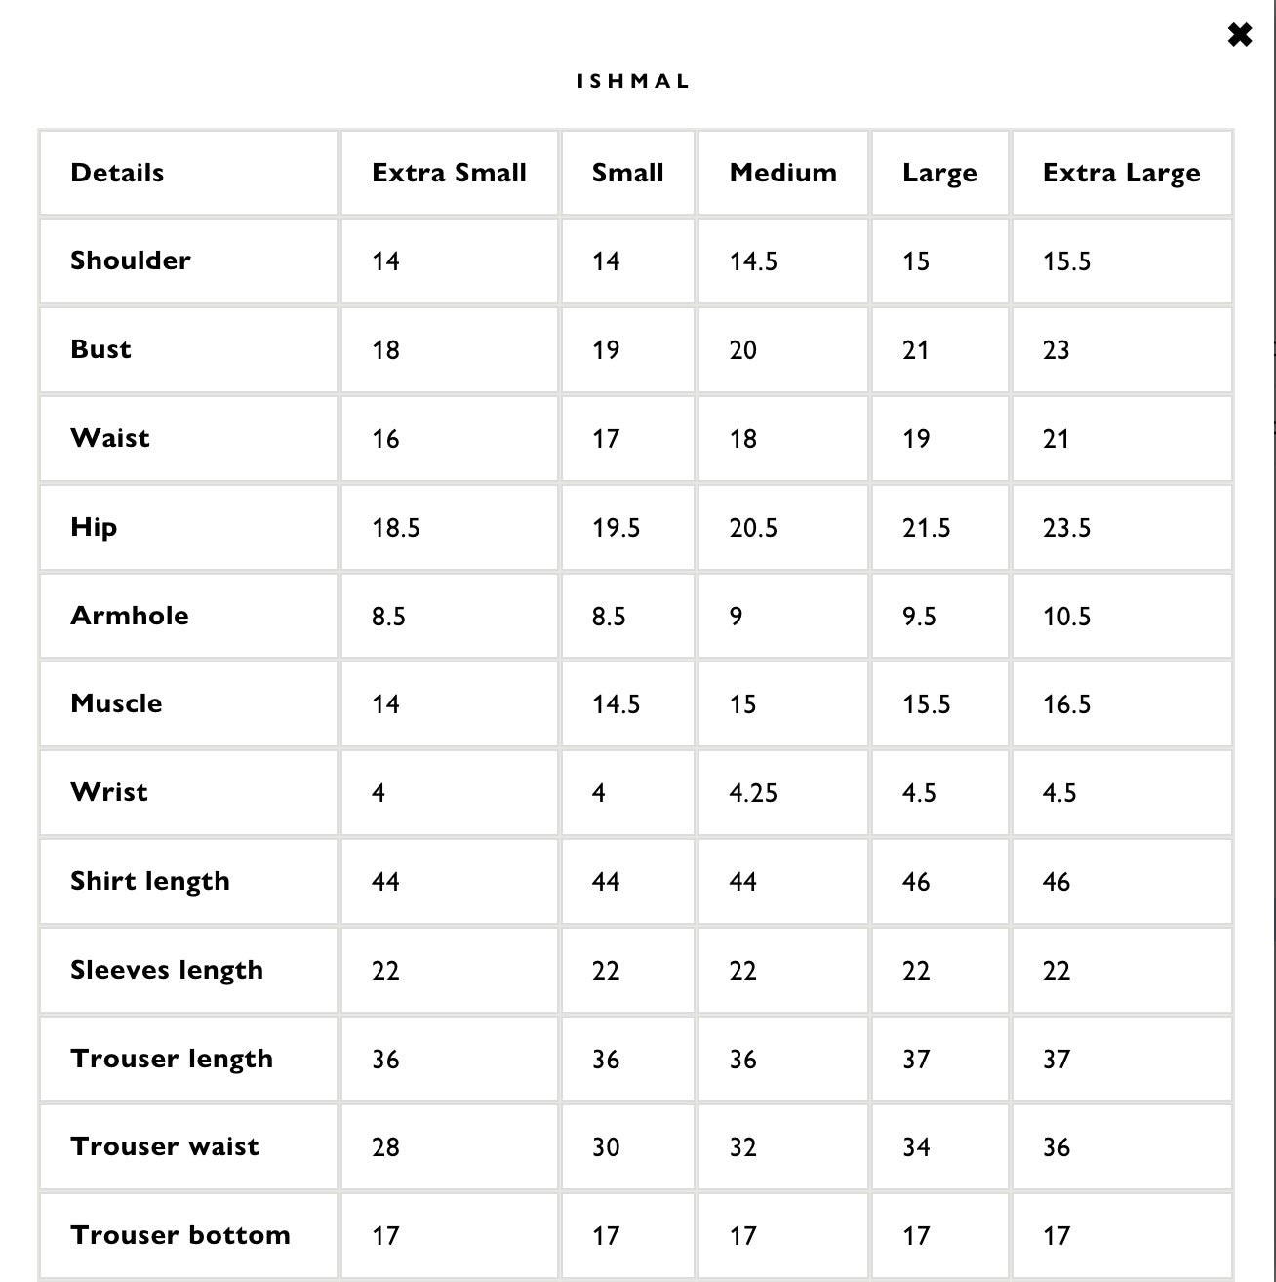Select the Small column header
The height and width of the screenshot is (1282, 1276).
pos(627,173)
